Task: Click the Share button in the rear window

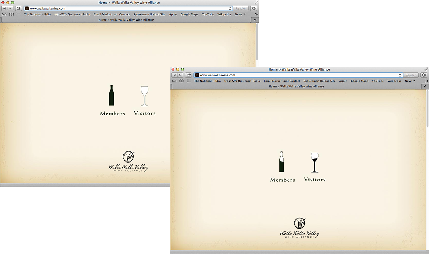Action: coord(18,8)
